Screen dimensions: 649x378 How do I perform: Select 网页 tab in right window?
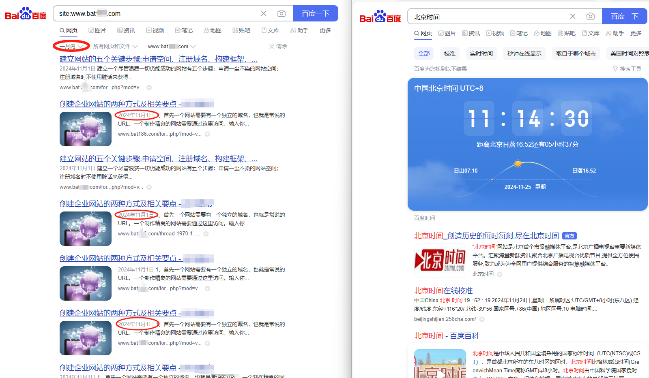point(423,33)
